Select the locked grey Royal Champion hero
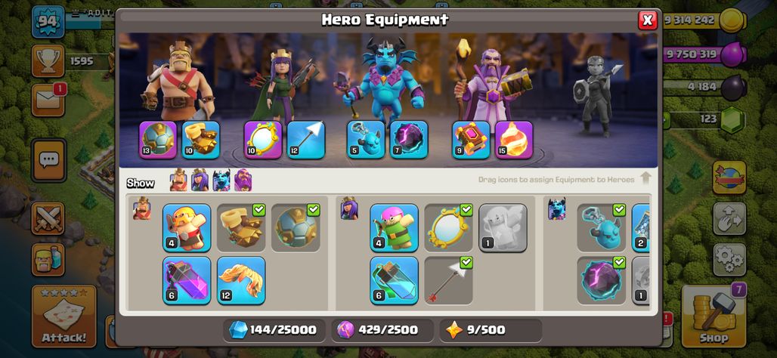The image size is (777, 358). coord(594,95)
